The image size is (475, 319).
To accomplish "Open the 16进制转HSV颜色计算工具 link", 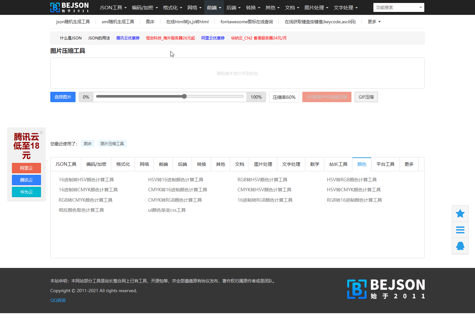I will click(86, 180).
